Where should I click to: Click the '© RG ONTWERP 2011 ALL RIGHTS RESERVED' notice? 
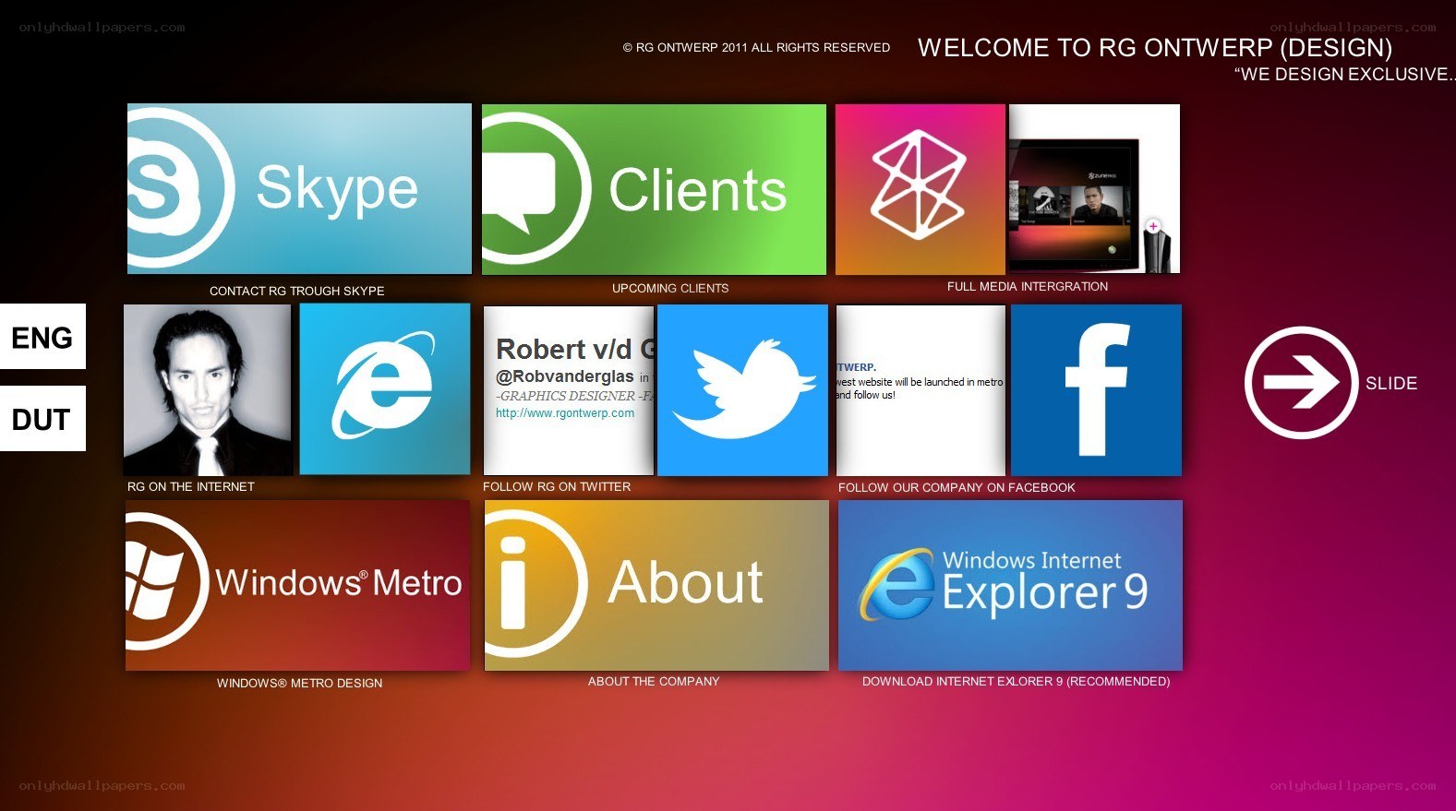pos(756,47)
